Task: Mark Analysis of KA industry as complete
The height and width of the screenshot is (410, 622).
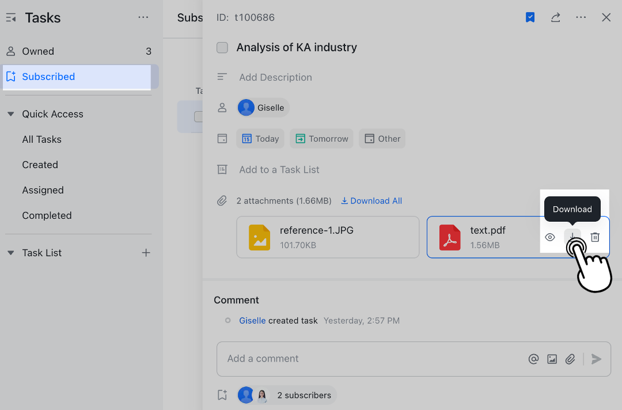Action: [x=222, y=48]
